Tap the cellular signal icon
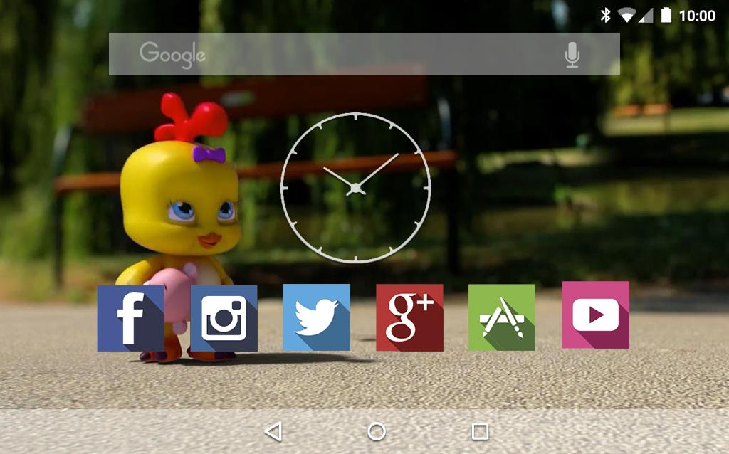The image size is (729, 454). point(646,16)
